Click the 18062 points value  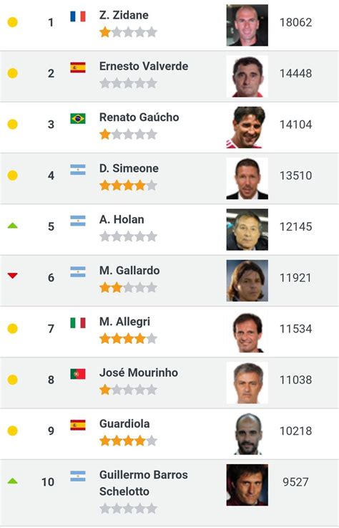(x=295, y=22)
